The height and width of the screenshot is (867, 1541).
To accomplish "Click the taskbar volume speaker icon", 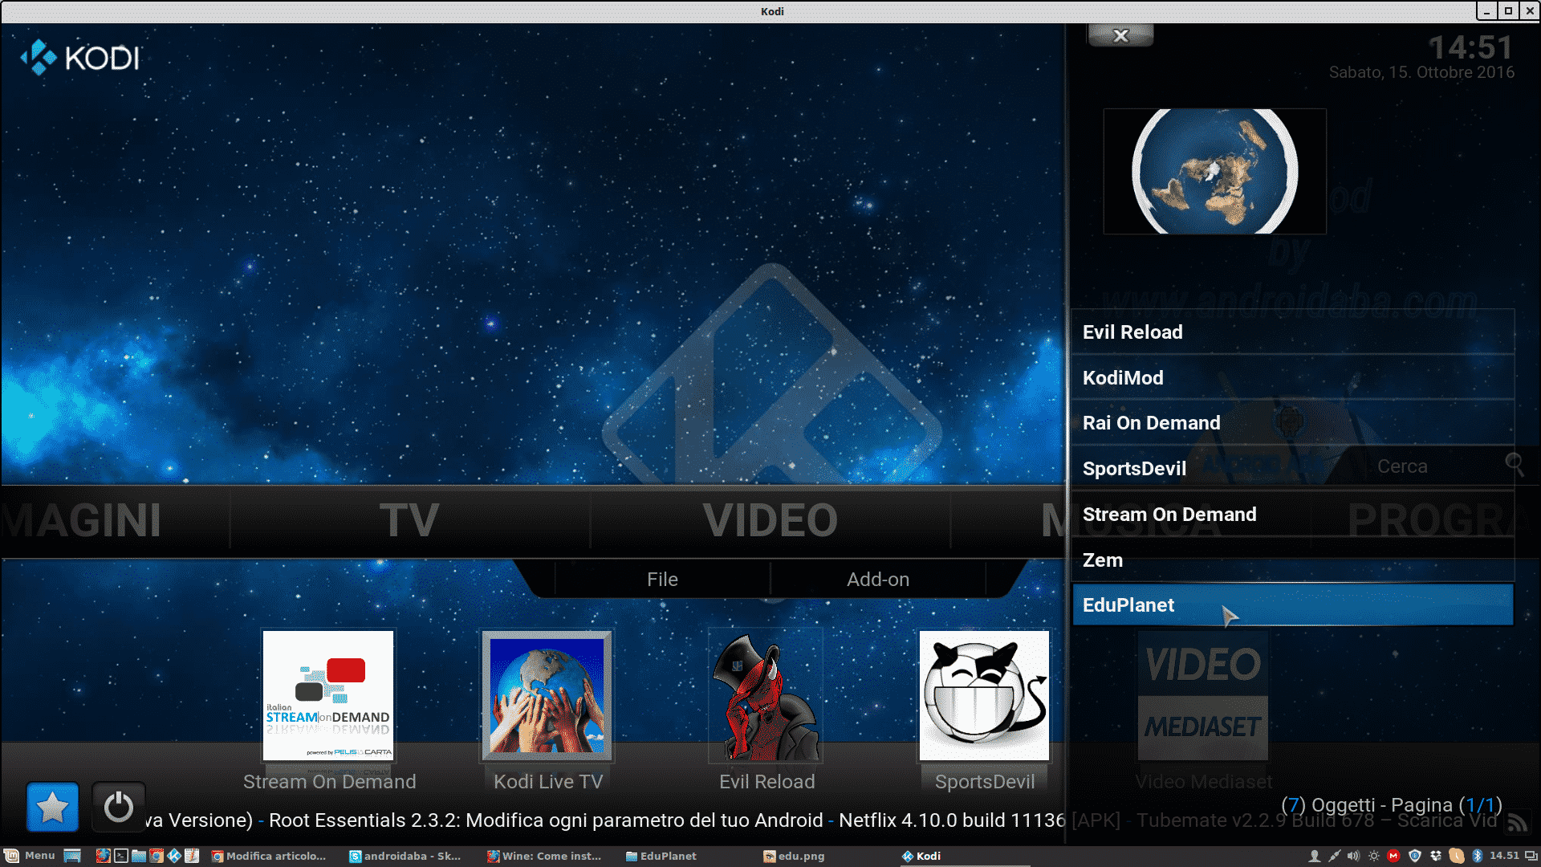I will [x=1353, y=856].
